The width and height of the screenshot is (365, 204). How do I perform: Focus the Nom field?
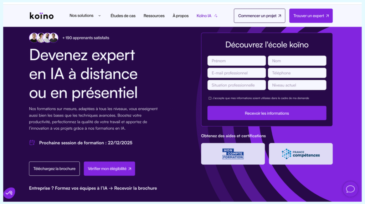tap(297, 61)
